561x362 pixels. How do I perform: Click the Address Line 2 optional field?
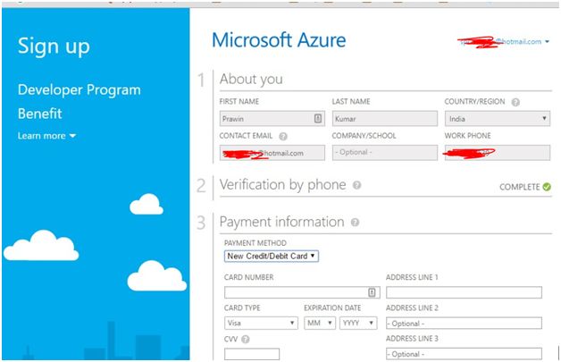pos(464,324)
